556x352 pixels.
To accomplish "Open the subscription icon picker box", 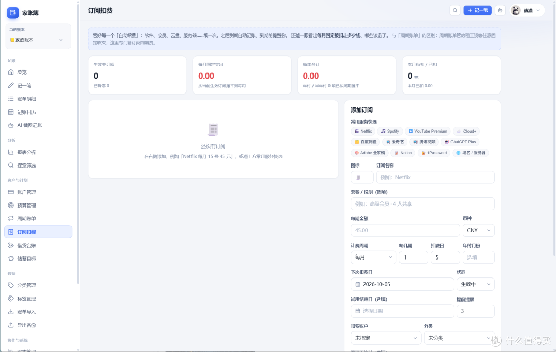I will tap(362, 177).
